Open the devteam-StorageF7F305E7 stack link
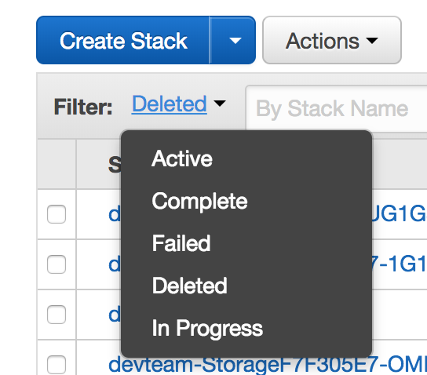The image size is (427, 375). [268, 364]
